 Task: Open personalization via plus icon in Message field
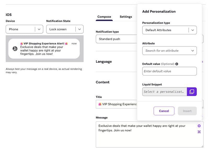click(199, 126)
